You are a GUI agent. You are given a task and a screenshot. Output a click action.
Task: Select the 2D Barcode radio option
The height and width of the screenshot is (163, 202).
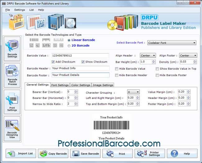tap(69, 46)
